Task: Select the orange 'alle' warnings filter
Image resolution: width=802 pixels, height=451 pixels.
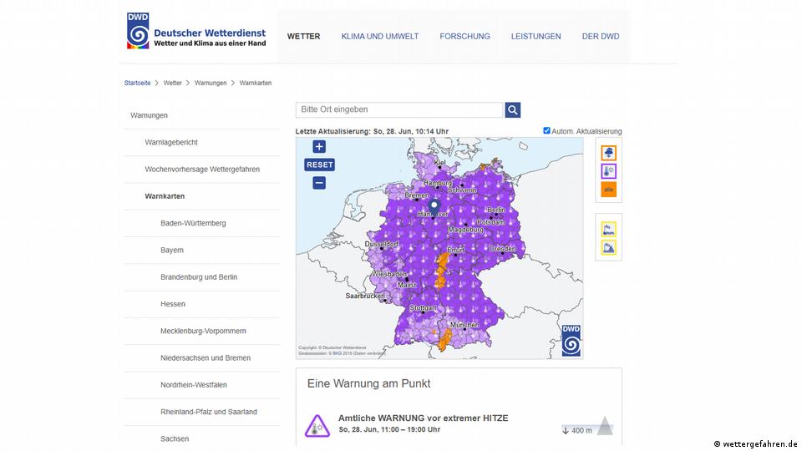Action: tap(608, 190)
